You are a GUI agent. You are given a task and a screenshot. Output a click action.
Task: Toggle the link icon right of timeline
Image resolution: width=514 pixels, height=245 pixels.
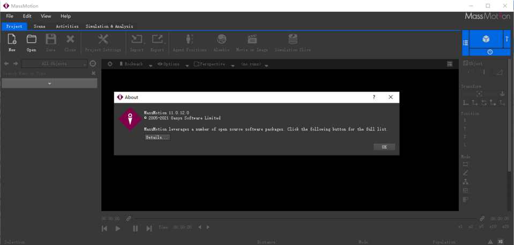(x=482, y=218)
